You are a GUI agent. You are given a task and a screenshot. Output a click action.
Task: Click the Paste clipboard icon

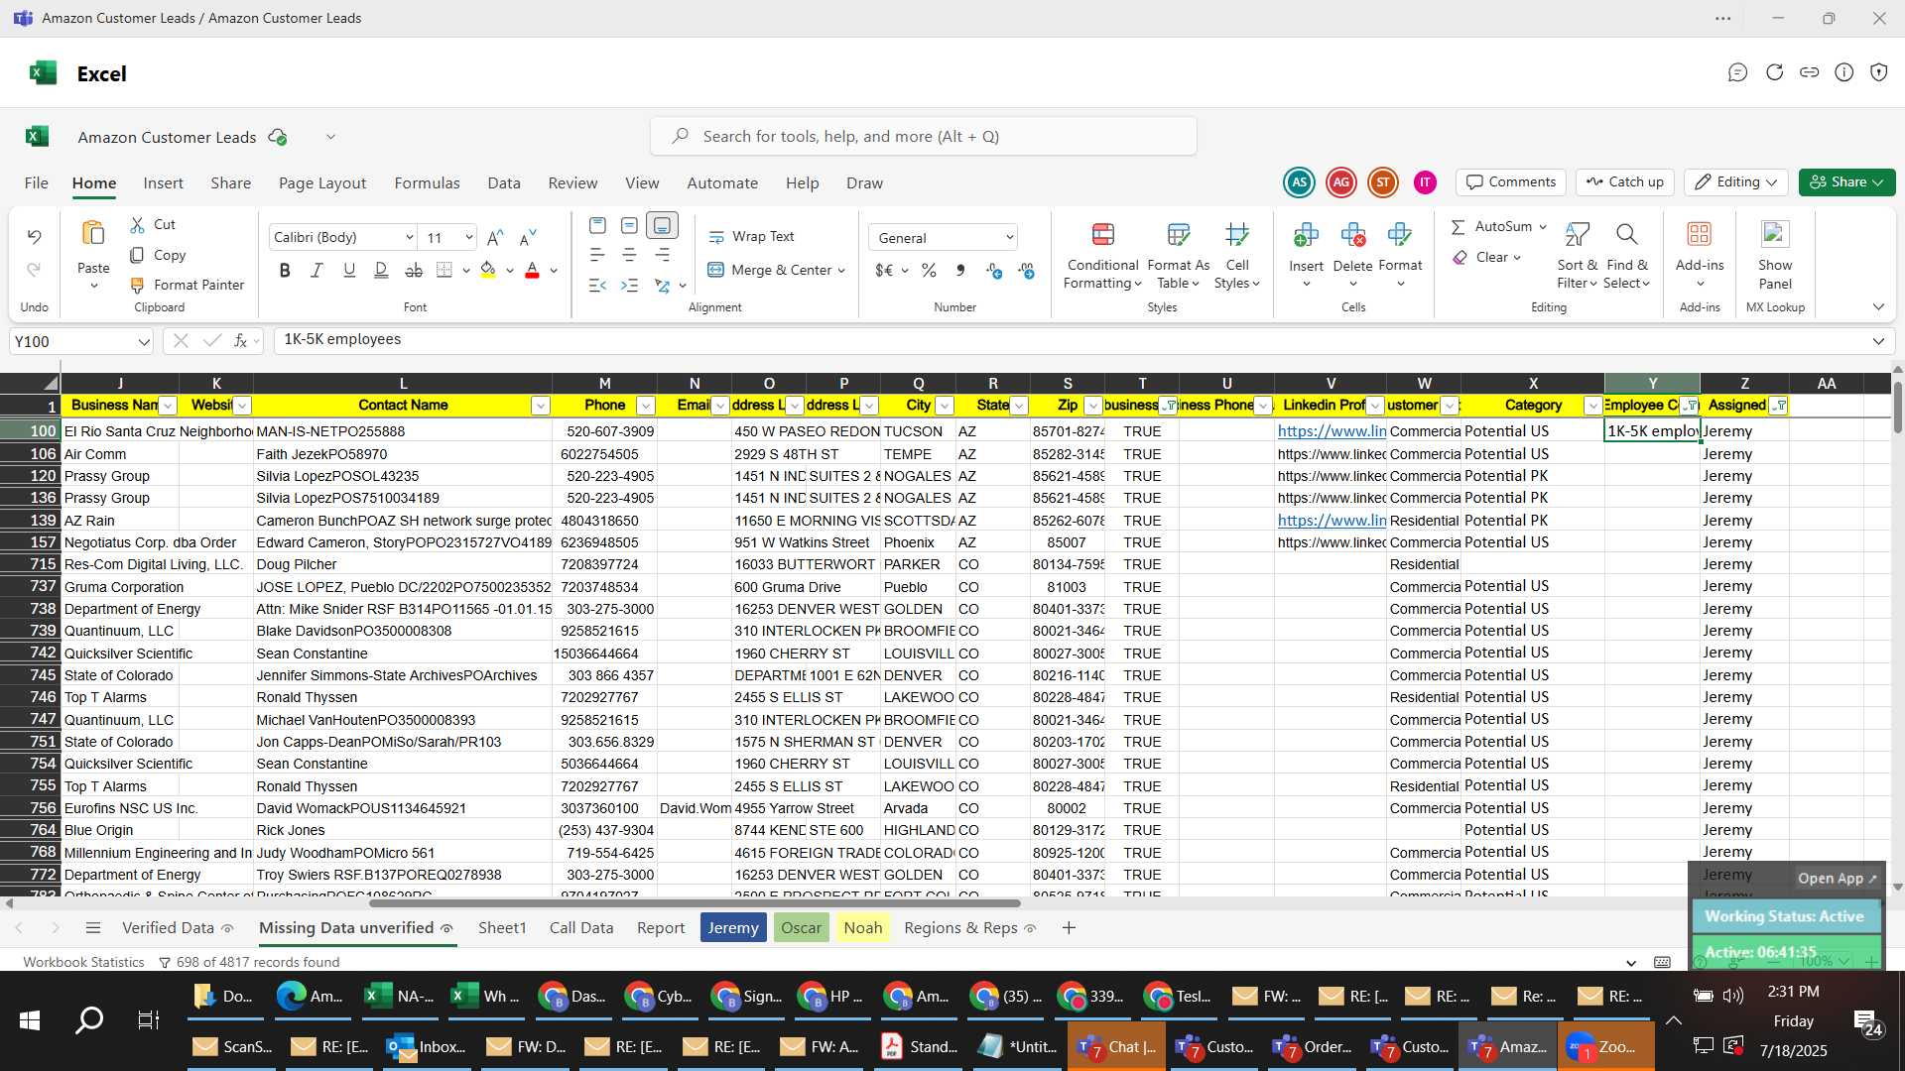93,234
